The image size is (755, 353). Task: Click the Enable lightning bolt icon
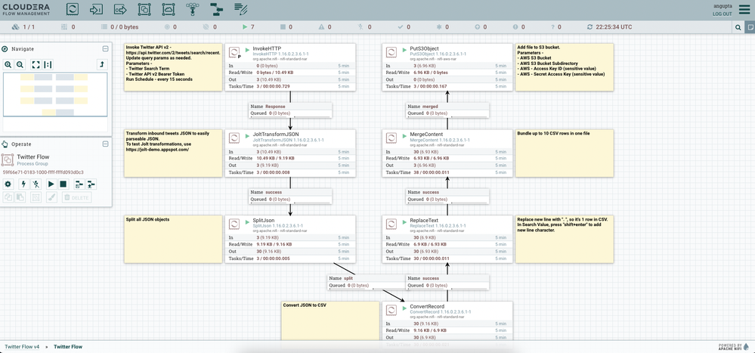tap(24, 184)
